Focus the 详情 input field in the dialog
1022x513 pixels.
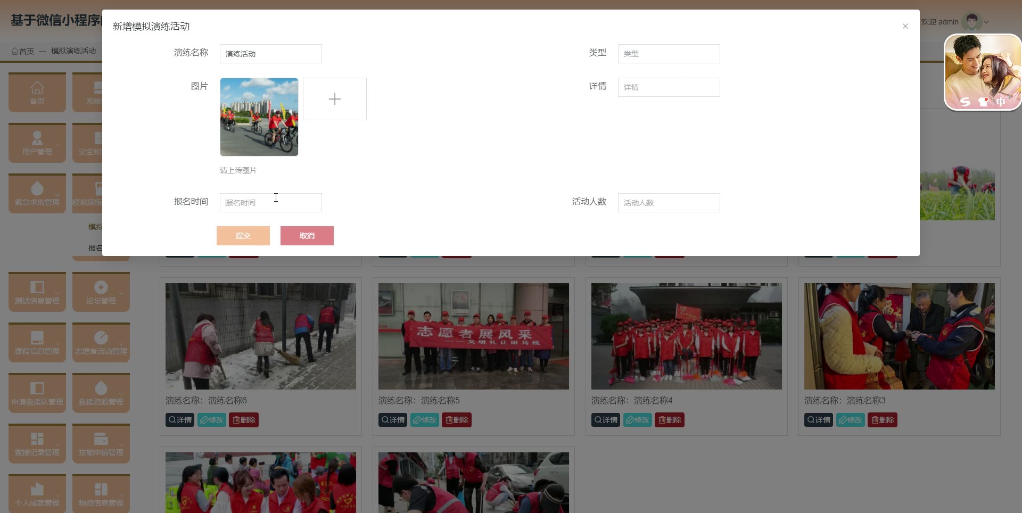[x=669, y=87]
